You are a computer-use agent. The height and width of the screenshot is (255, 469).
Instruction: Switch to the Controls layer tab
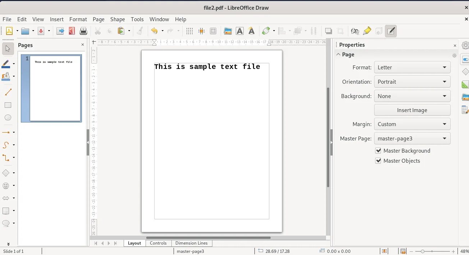tap(158, 243)
